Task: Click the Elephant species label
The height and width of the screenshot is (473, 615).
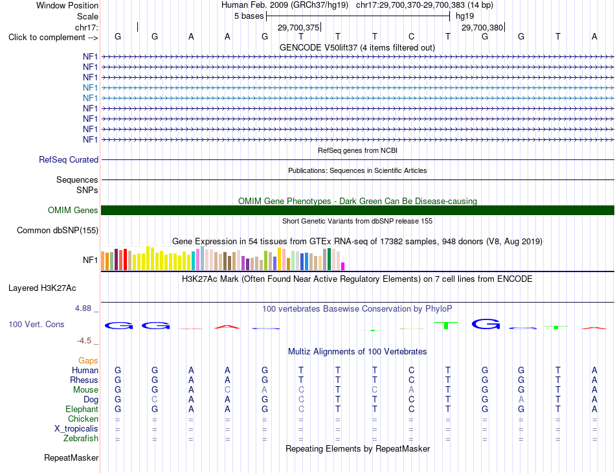Action: tap(82, 409)
